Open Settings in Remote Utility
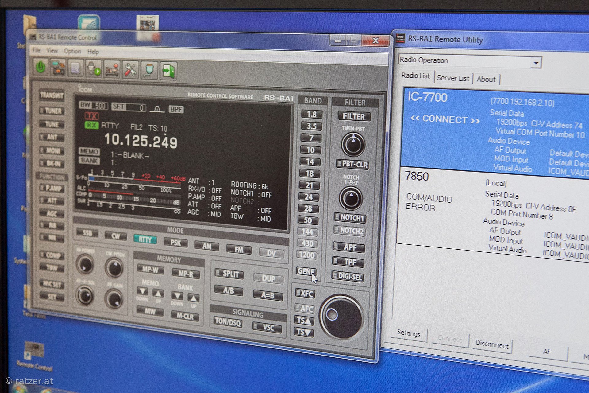The image size is (589, 393). (409, 333)
